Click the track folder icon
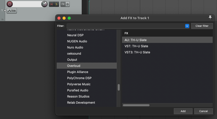The image size is (217, 119). pyautogui.click(x=2, y=19)
